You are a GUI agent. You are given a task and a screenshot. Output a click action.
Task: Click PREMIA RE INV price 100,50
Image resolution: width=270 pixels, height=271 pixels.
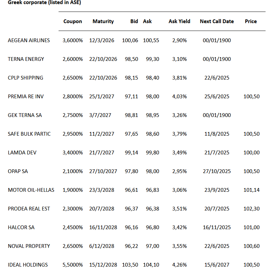pyautogui.click(x=251, y=96)
